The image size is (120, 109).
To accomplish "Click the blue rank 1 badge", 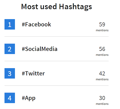I will 10,24.
